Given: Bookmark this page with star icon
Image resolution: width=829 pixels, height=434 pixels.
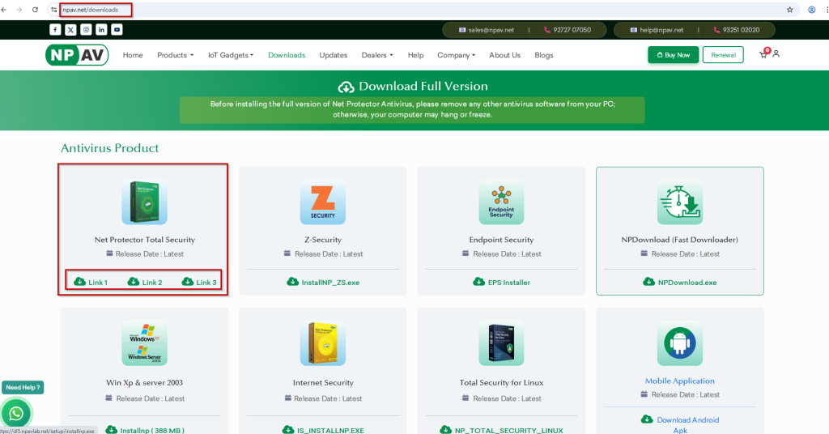Looking at the screenshot, I should pyautogui.click(x=789, y=10).
